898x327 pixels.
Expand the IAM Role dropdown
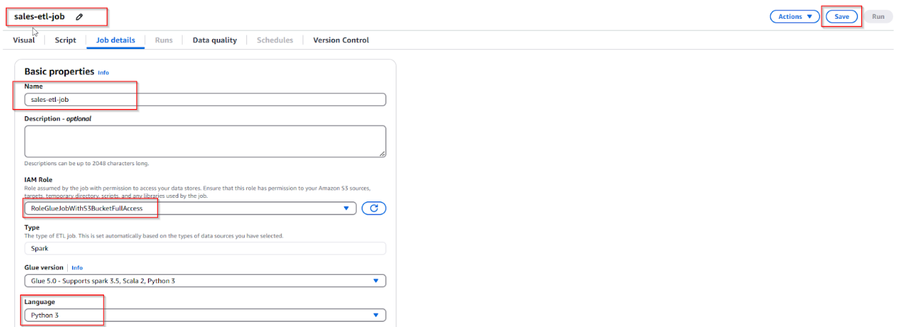(x=191, y=209)
